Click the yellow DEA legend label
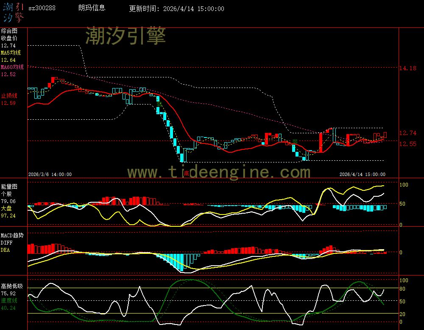This screenshot has width=424, height=330. click(x=5, y=250)
